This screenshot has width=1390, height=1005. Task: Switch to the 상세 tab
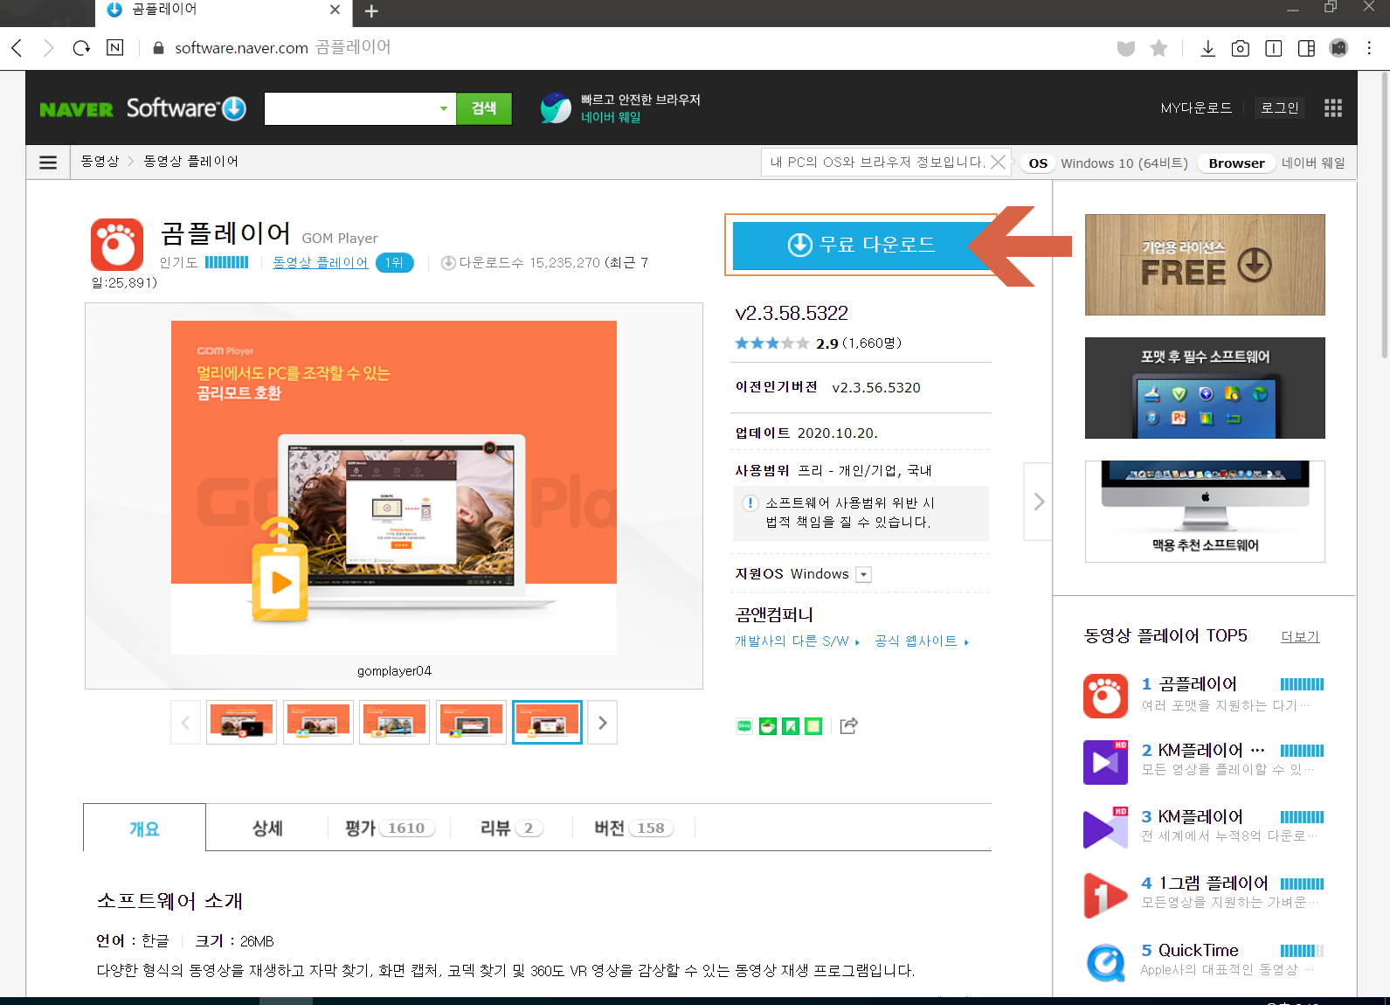click(x=267, y=828)
